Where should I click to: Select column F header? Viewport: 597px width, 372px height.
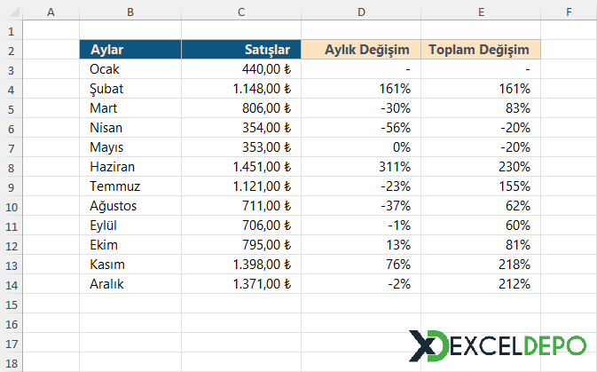[568, 11]
